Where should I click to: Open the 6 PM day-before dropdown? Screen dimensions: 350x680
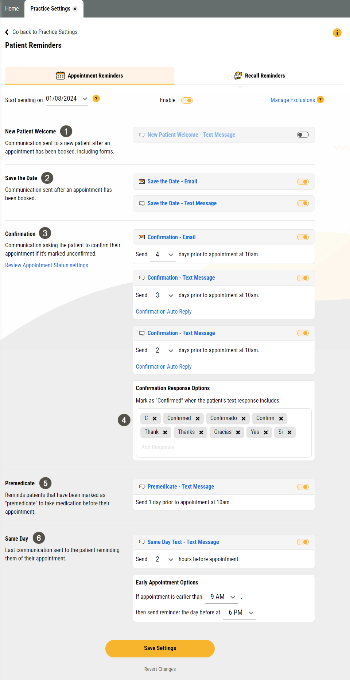coord(240,613)
